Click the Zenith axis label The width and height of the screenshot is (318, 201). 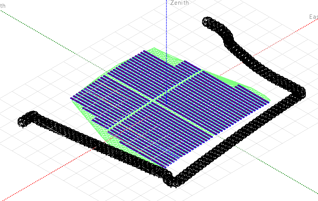tap(179, 3)
